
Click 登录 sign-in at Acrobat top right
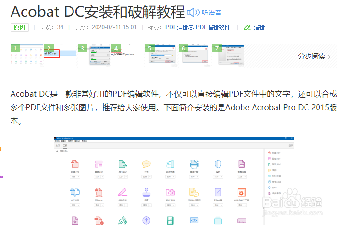pos(291,145)
